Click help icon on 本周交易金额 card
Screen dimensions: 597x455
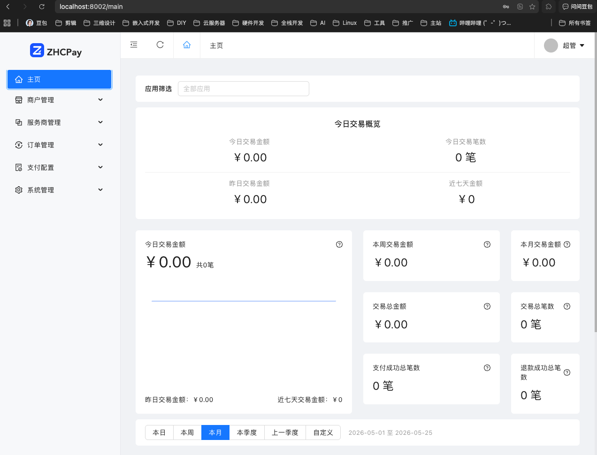pyautogui.click(x=487, y=244)
